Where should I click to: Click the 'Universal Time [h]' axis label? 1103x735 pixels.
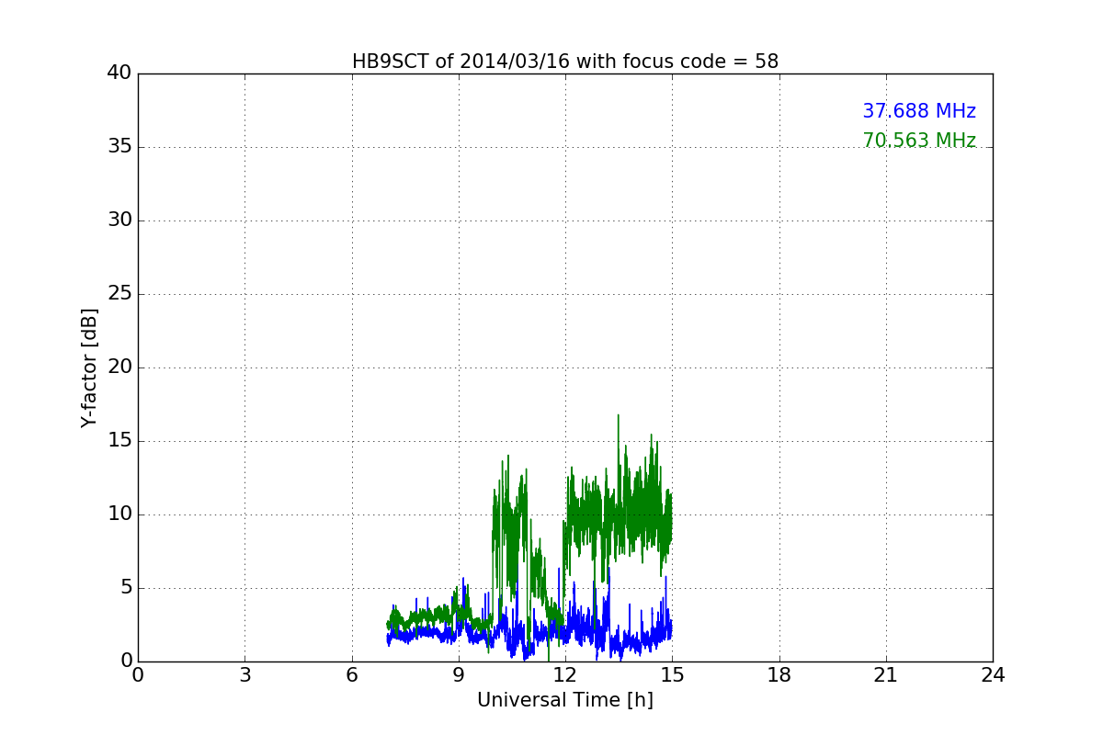click(565, 700)
